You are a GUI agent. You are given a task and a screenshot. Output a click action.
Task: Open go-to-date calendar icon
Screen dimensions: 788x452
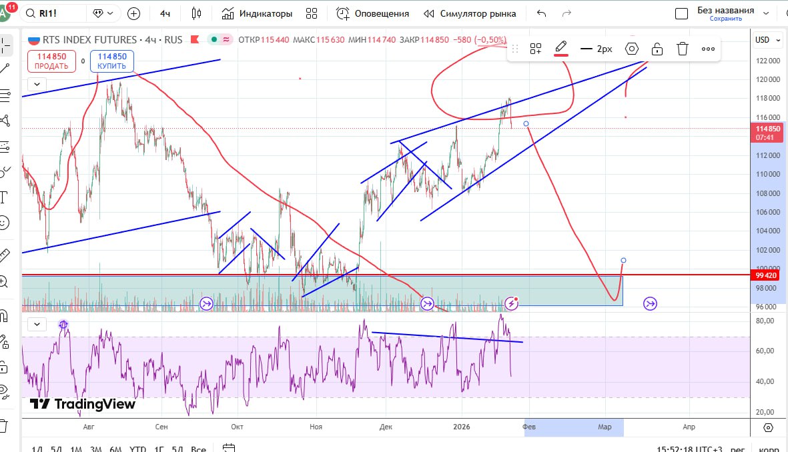[x=229, y=448]
